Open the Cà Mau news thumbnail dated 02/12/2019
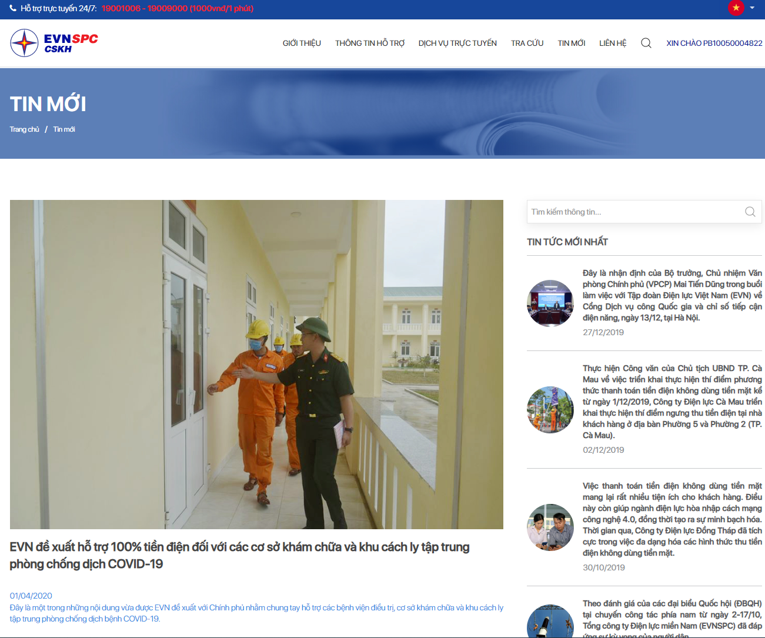The image size is (765, 638). click(550, 409)
